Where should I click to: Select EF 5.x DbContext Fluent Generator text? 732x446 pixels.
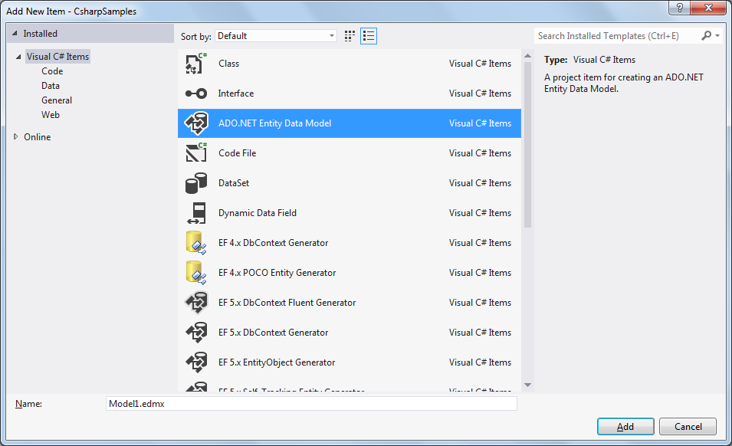[287, 302]
